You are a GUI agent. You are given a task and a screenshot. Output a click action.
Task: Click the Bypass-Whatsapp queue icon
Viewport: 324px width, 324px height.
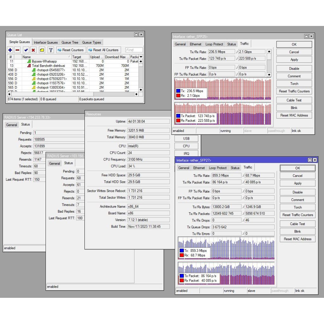coord(29,61)
